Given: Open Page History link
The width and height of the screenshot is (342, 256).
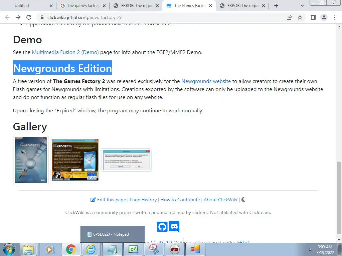Looking at the screenshot, I should [143, 200].
